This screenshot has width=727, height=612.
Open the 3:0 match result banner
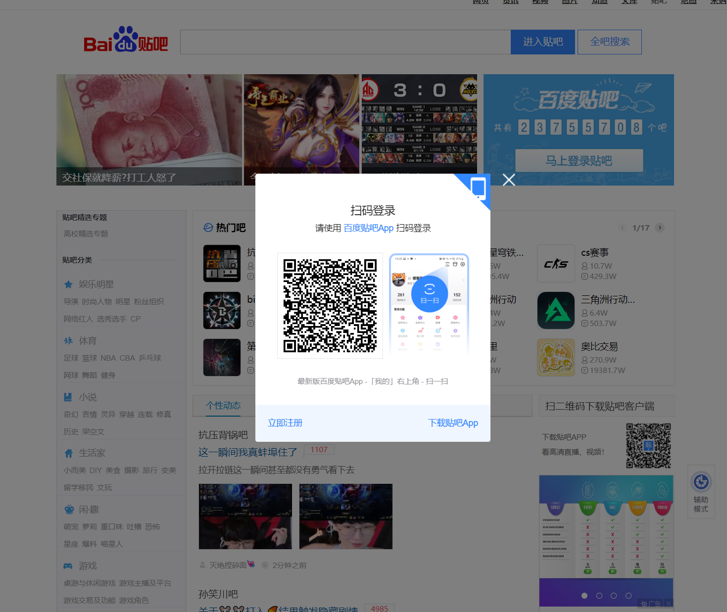tap(419, 124)
